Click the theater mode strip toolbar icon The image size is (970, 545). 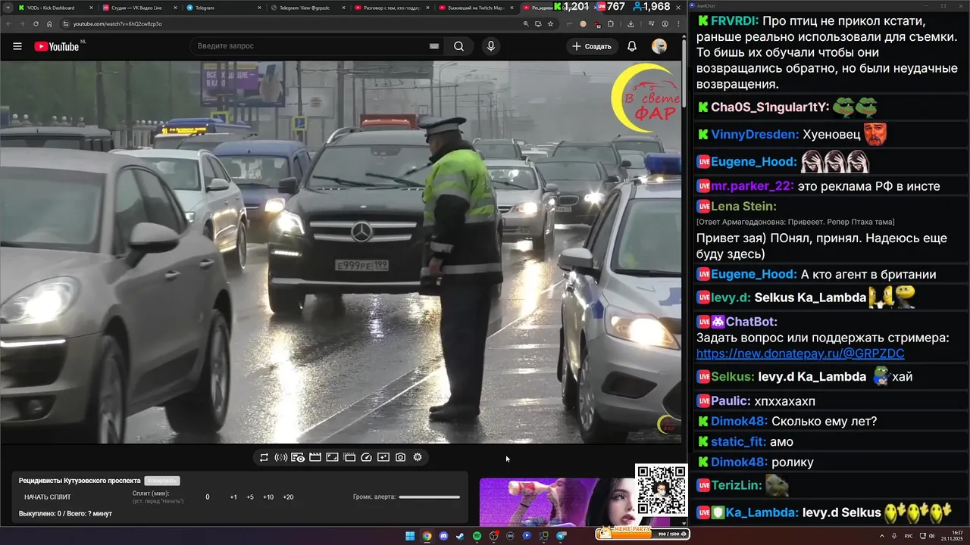349,457
